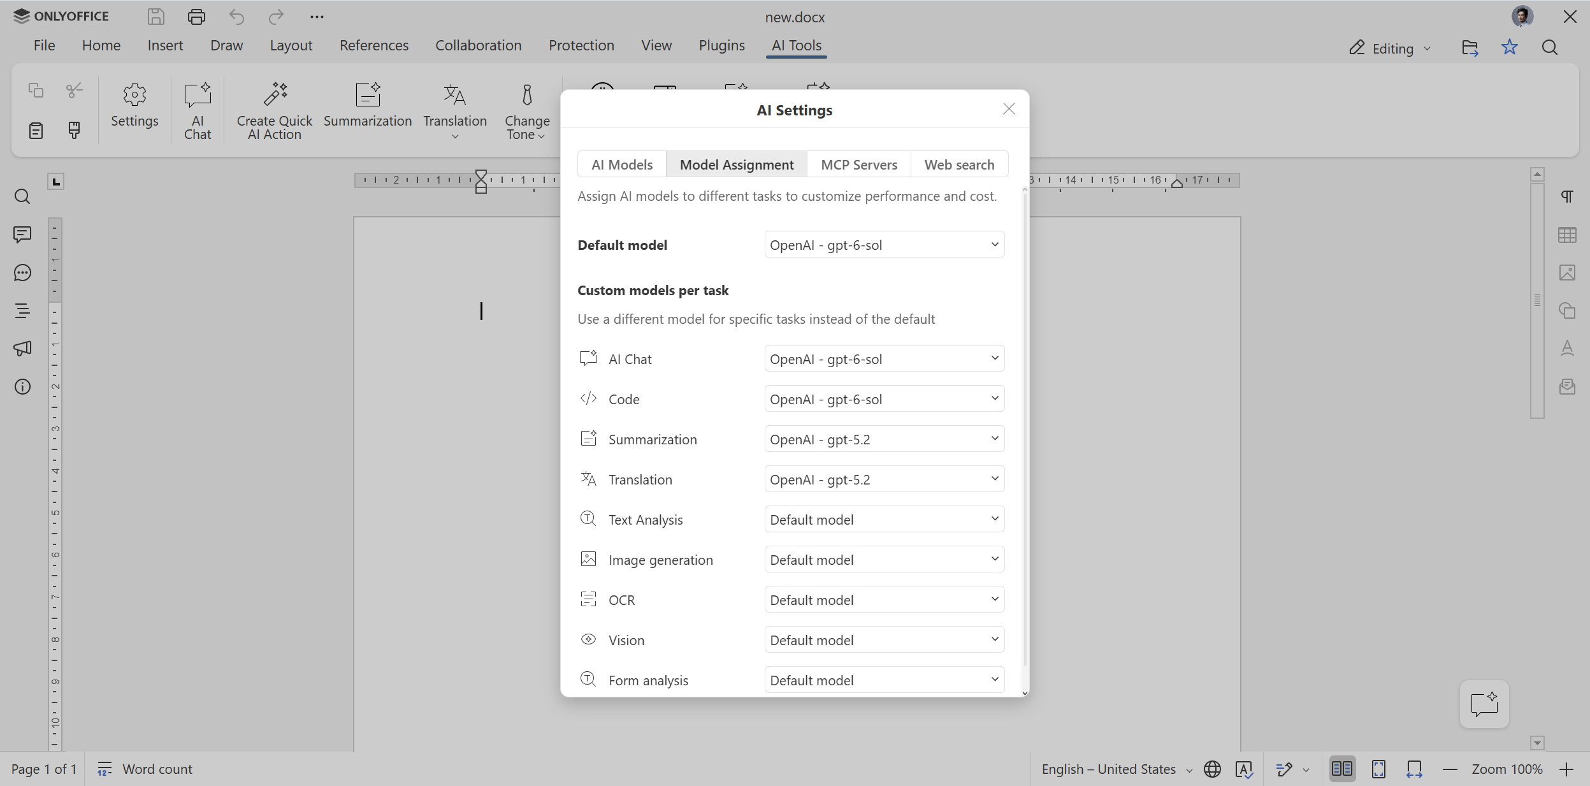
Task: Switch to the Web search tab
Action: 959,164
